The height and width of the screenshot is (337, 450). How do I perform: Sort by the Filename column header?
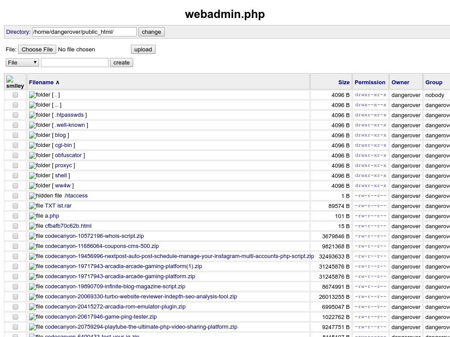click(41, 82)
